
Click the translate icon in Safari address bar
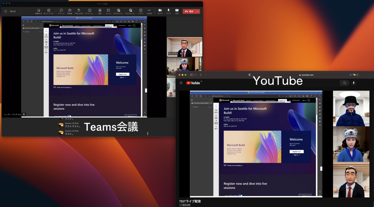tap(354, 75)
